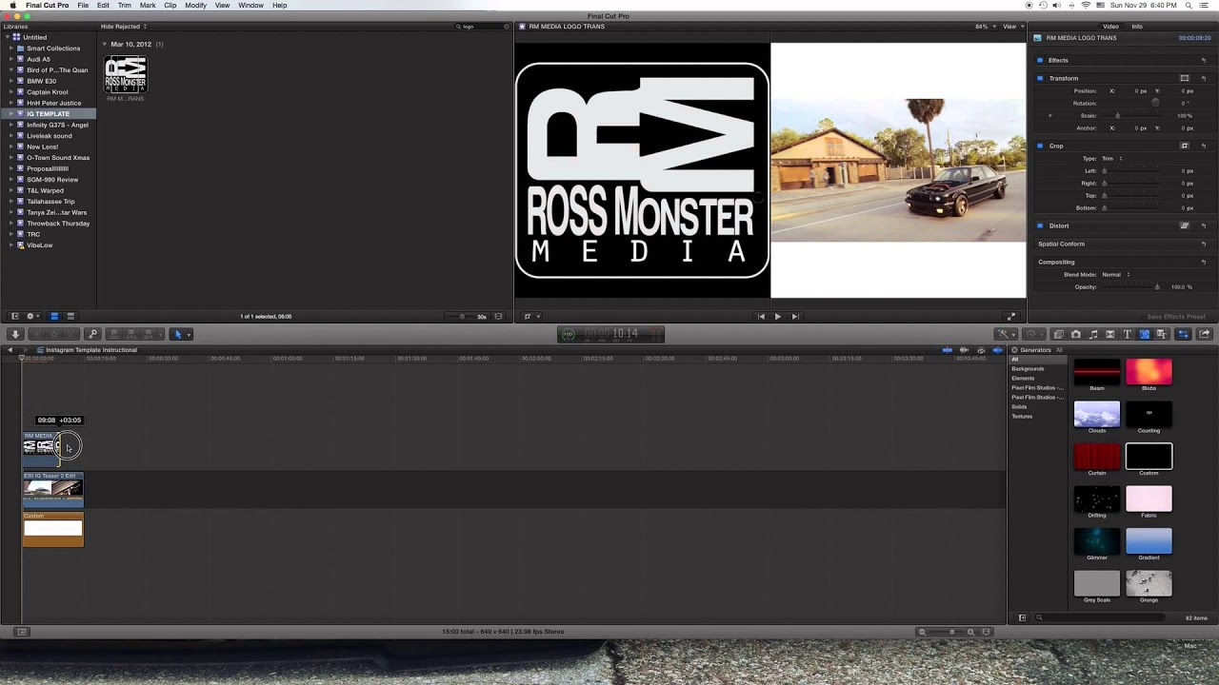The width and height of the screenshot is (1219, 685).
Task: Expand the BMW E30 event
Action: (x=11, y=81)
